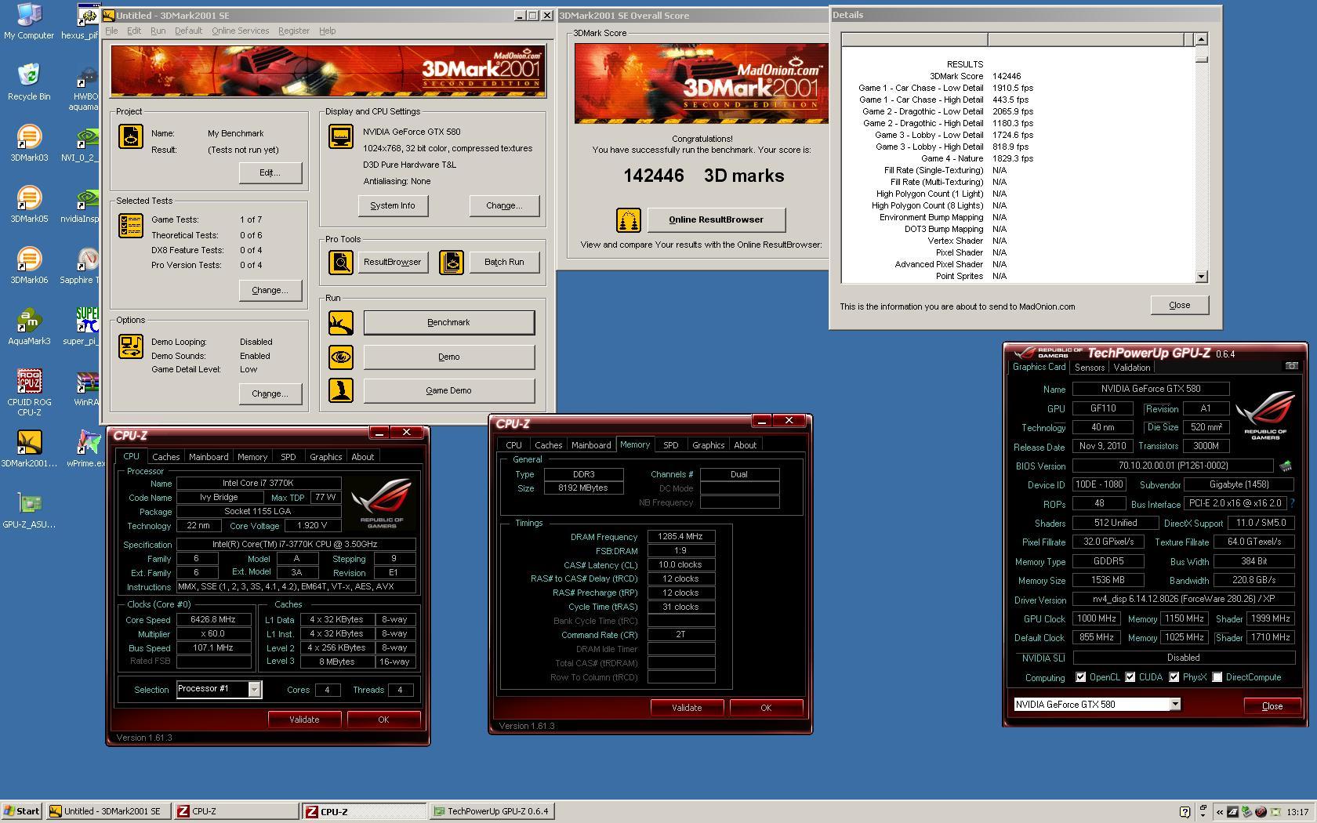Click the Bus Interface question mark in GPU-Z
The image size is (1317, 823).
(x=1292, y=503)
